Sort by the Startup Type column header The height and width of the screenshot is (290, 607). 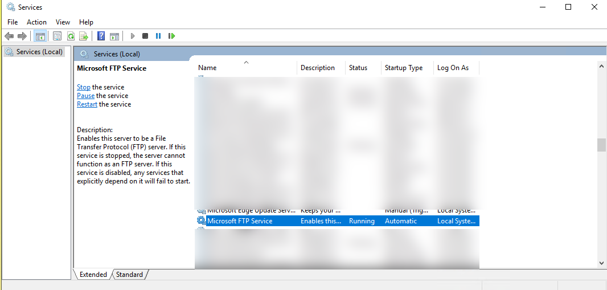pyautogui.click(x=407, y=68)
